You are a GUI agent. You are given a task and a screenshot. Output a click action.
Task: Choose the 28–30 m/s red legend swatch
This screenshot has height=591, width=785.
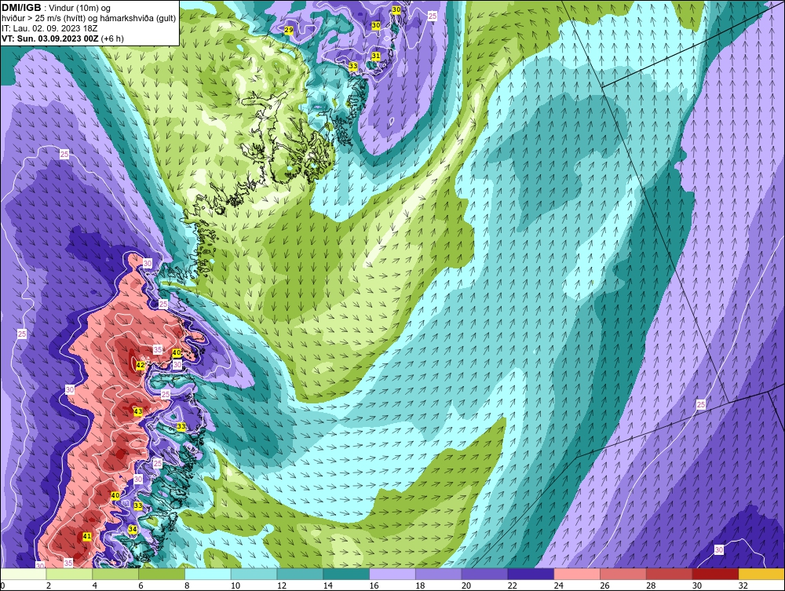668,574
